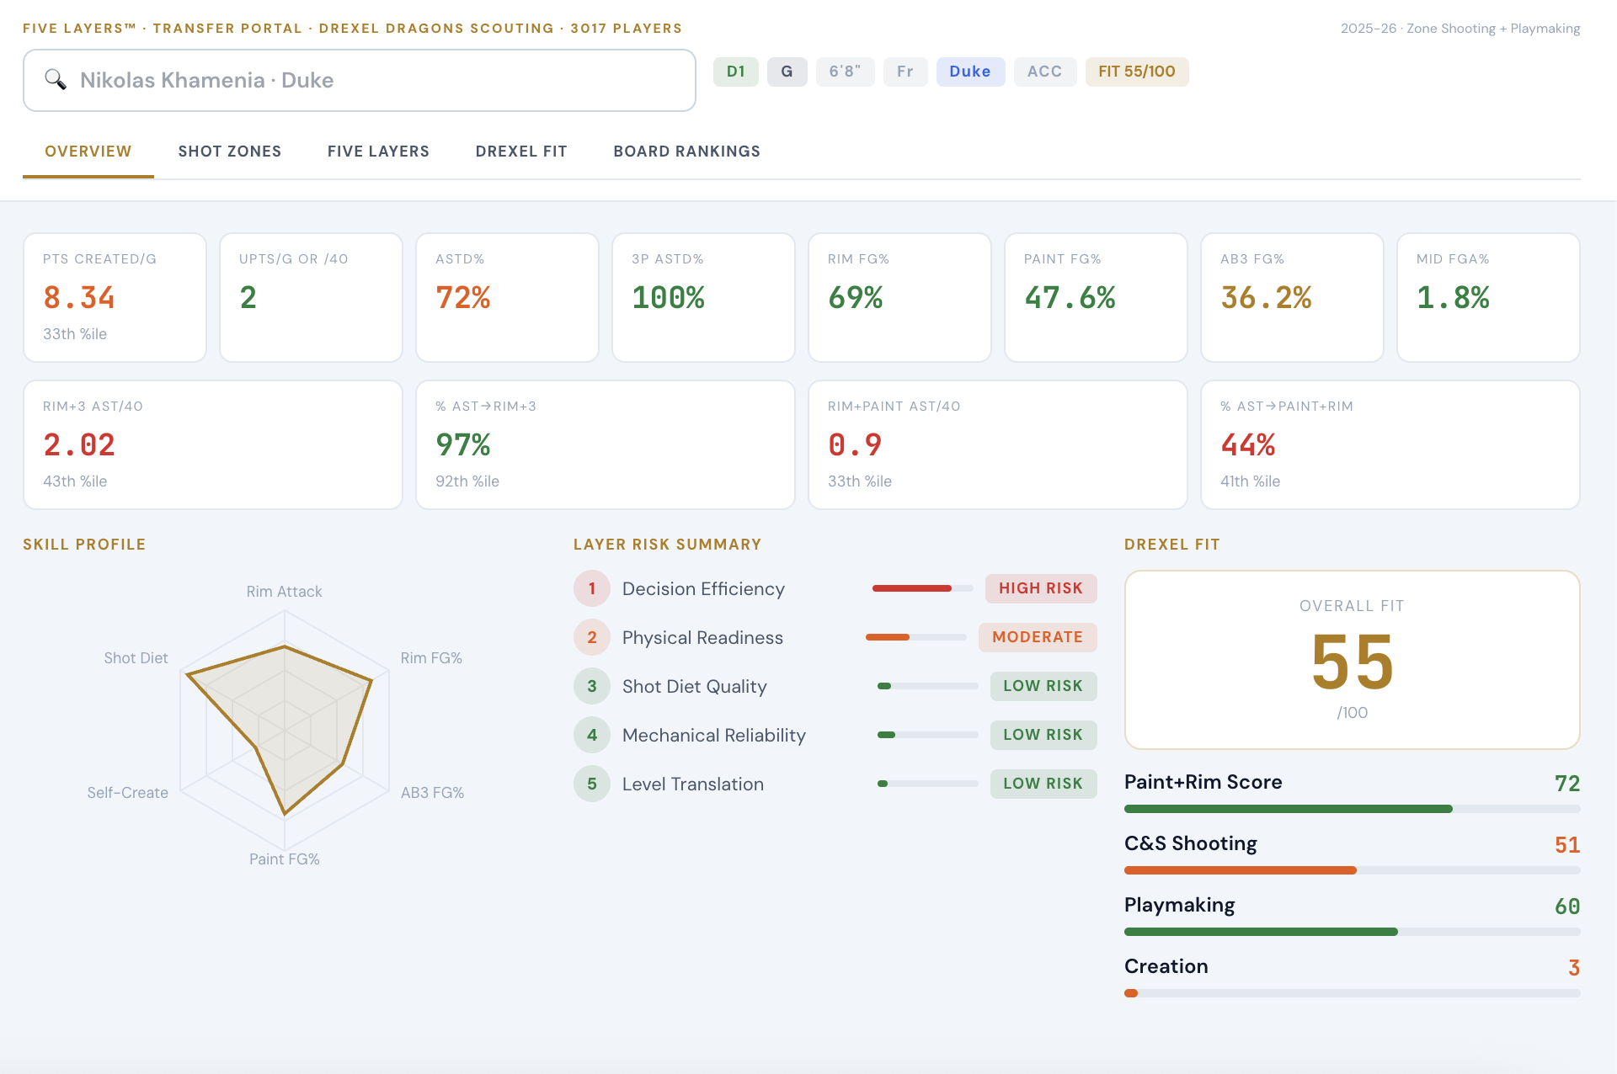Click the 3P ASTD% 100% card

coord(703,298)
